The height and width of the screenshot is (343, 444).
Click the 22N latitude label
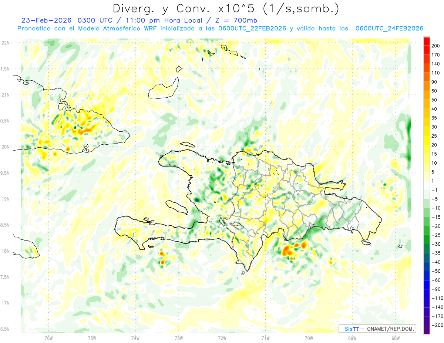6,43
